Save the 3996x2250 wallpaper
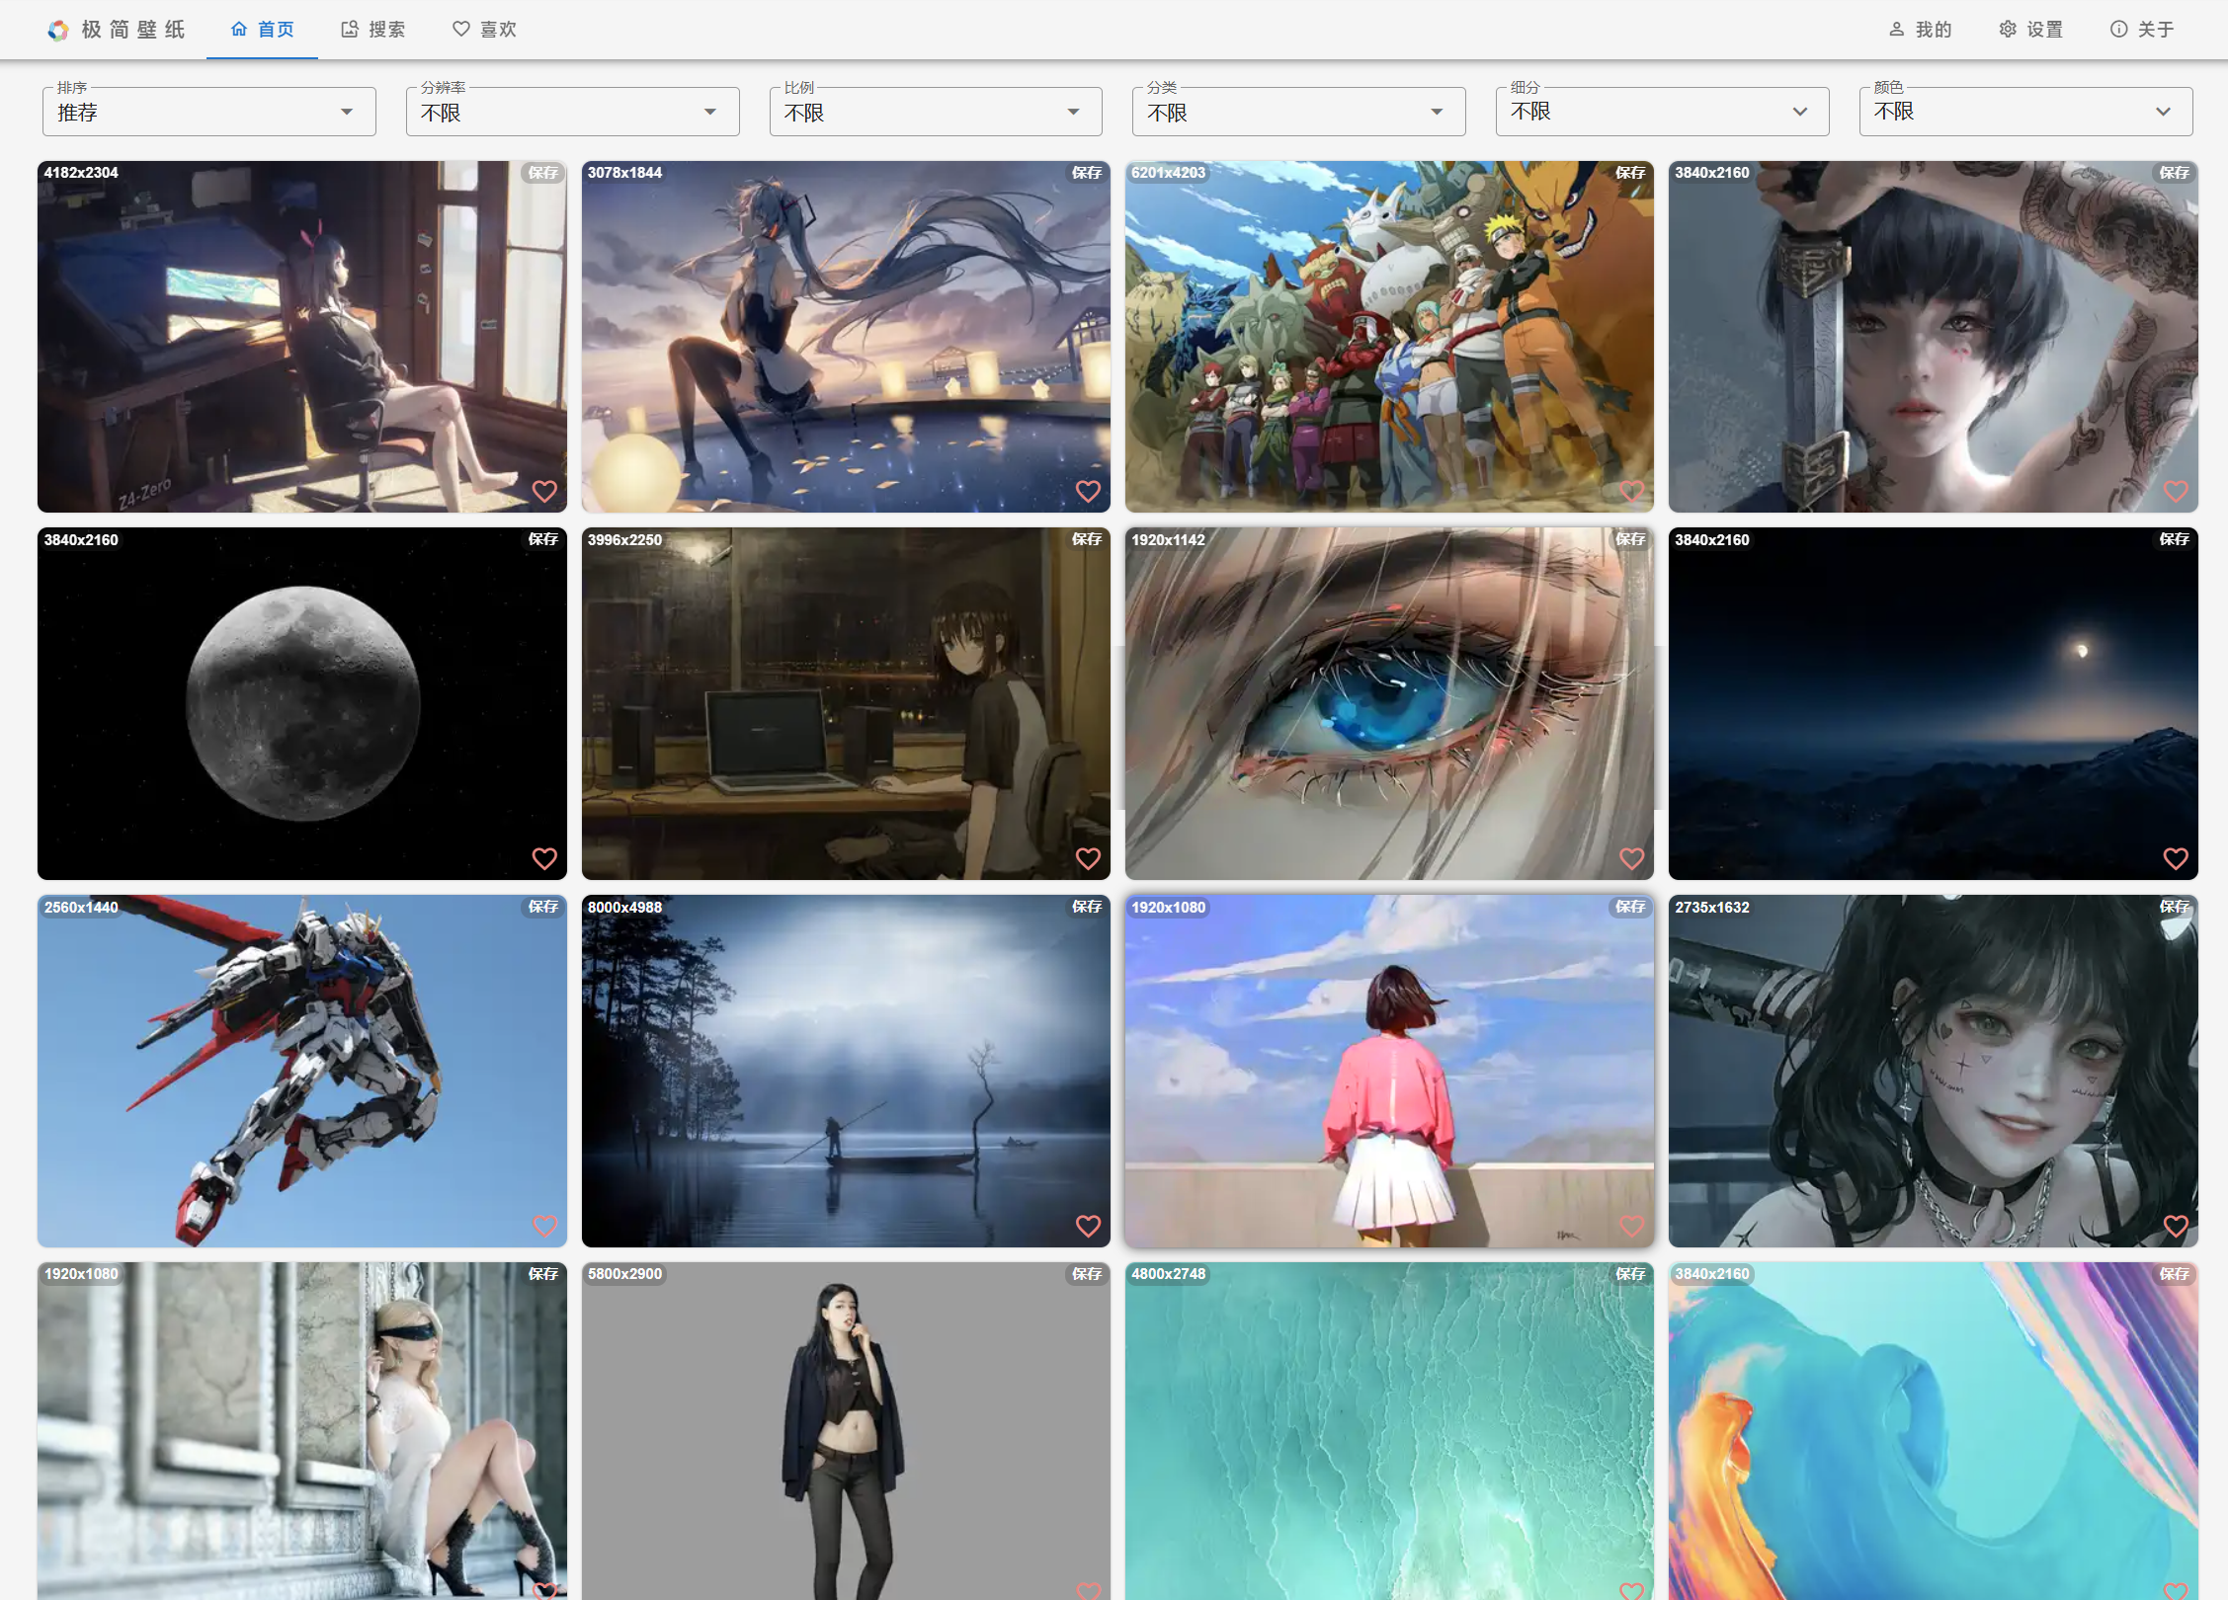Viewport: 2228px width, 1600px height. (x=1086, y=539)
